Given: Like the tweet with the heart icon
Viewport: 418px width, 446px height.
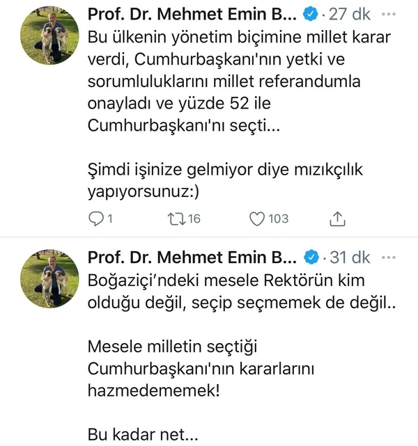Looking at the screenshot, I should (257, 219).
